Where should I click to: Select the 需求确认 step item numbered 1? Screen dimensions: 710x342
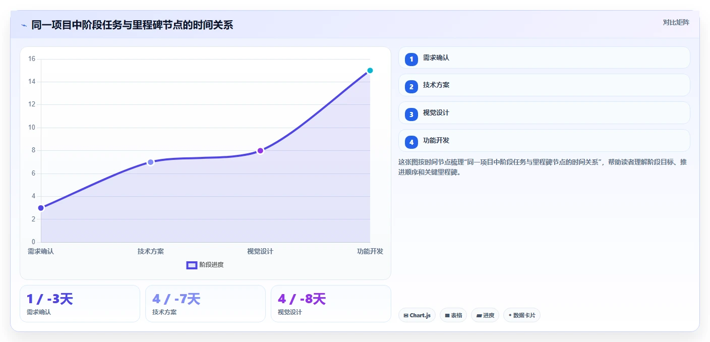[x=544, y=58]
